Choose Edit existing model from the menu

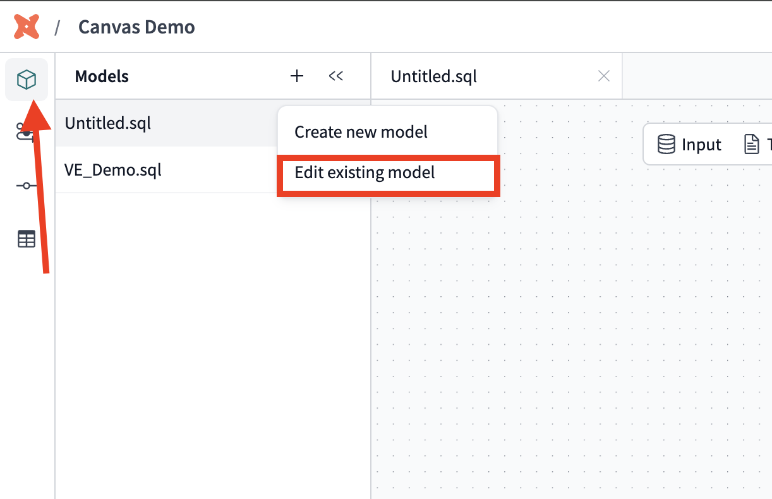point(365,172)
